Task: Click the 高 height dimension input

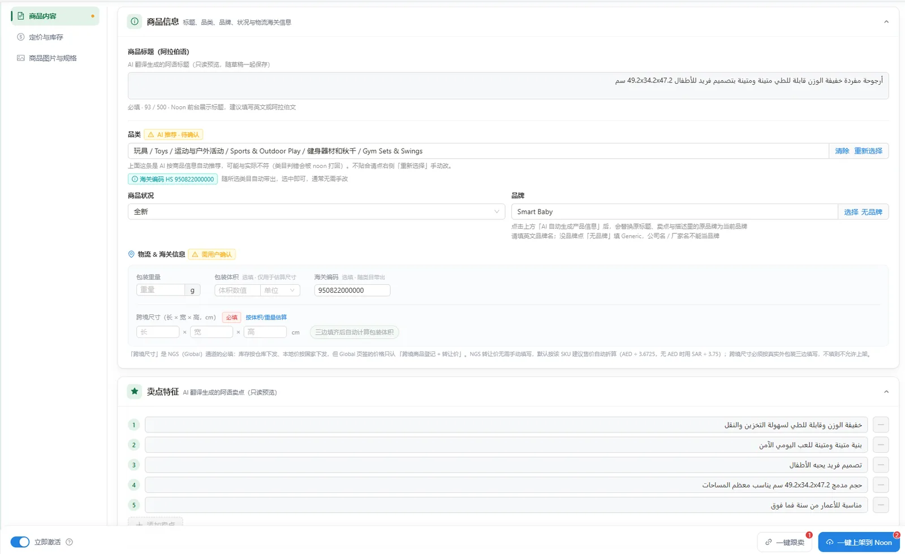Action: point(265,332)
